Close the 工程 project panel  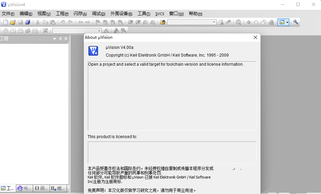pyautogui.click(x=66, y=38)
